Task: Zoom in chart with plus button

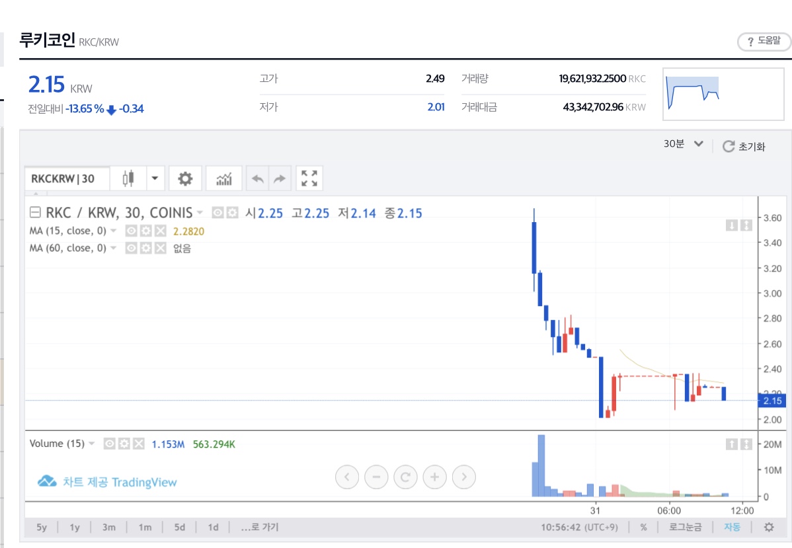Action: (434, 477)
